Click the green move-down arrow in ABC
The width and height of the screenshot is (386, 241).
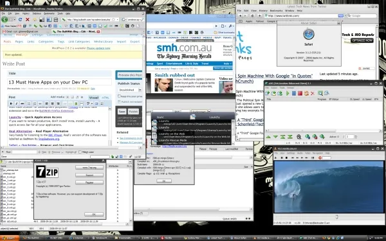tap(275, 137)
